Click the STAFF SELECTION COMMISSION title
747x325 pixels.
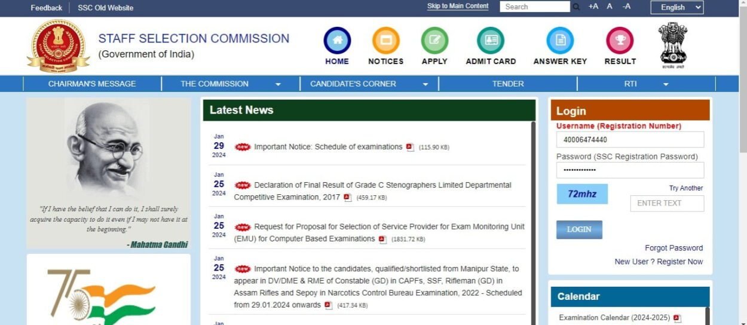coord(194,38)
